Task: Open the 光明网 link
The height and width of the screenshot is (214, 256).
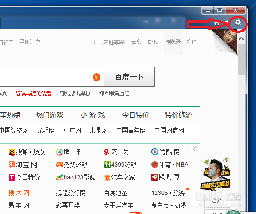Action: [46, 130]
